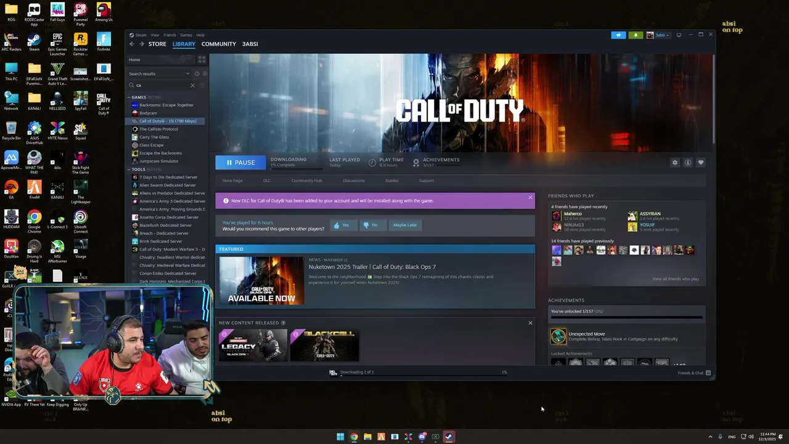789x444 pixels.
Task: Add Call of Duty to favorites heart
Action: pos(701,162)
